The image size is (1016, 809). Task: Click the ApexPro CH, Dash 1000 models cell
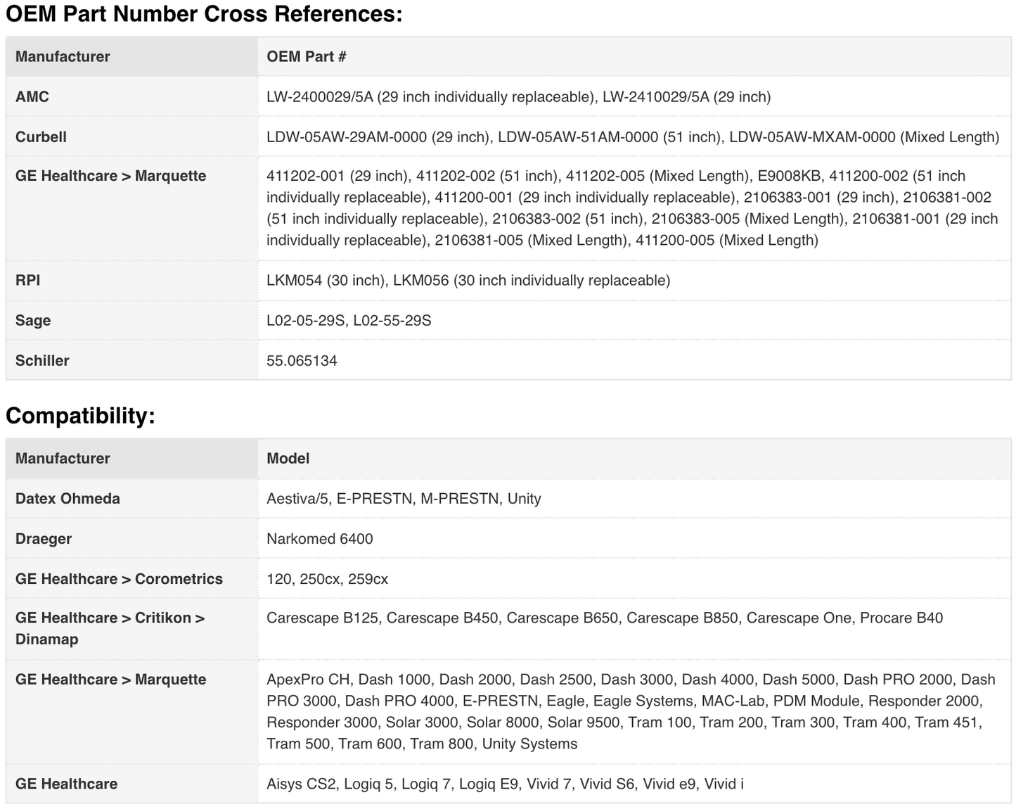tap(634, 711)
